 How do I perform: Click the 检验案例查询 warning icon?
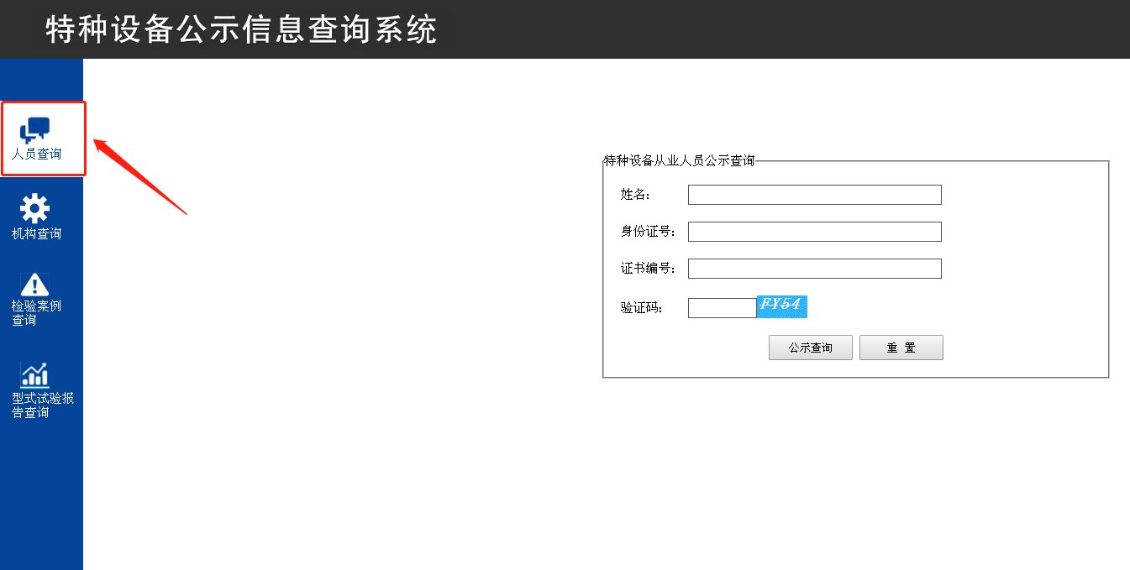(34, 298)
